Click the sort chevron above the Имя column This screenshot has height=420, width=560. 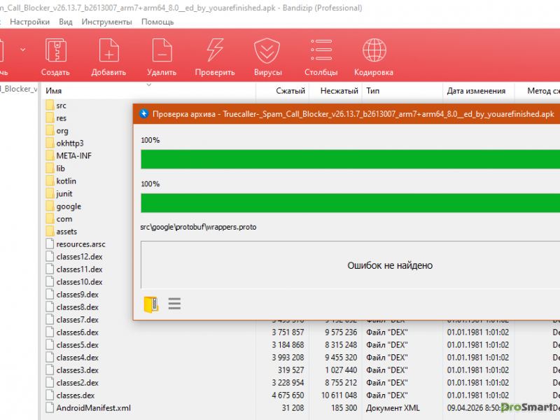148,85
